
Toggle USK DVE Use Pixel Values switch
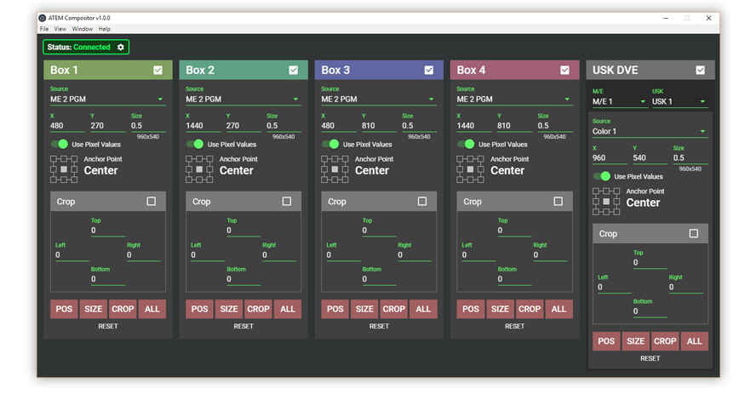click(602, 176)
